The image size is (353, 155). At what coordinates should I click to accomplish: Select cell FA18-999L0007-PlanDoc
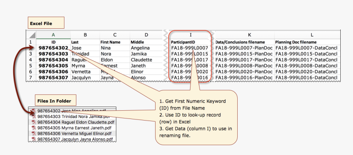point(245,48)
